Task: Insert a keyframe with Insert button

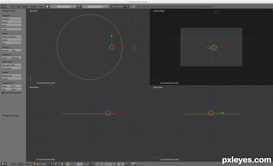Action: (6, 58)
